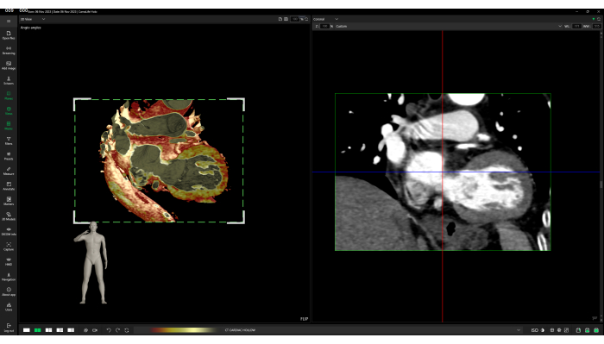Open the Streaming tool in sidebar
Screen dimensions: 604x344
[9, 50]
